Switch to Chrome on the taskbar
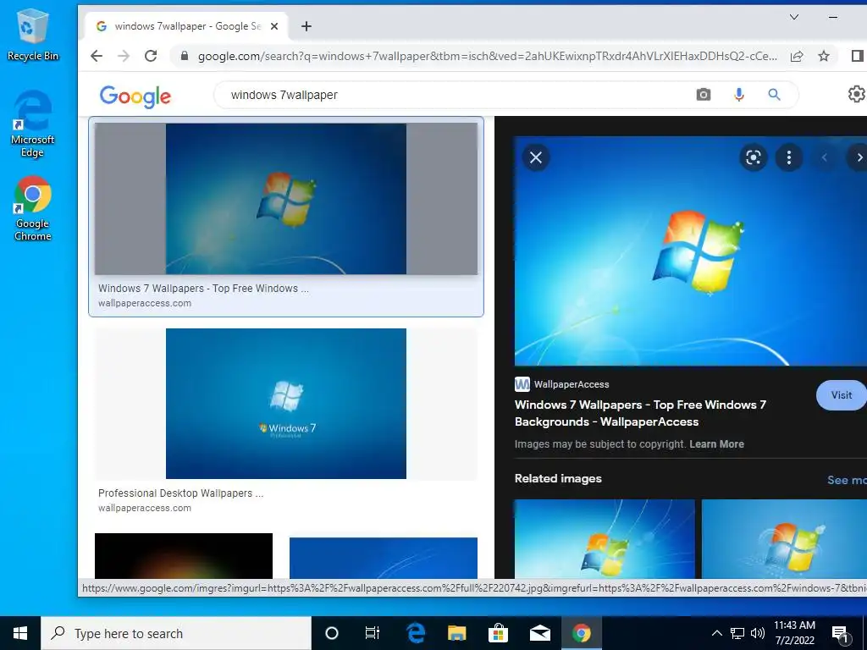The image size is (867, 650). pos(581,633)
